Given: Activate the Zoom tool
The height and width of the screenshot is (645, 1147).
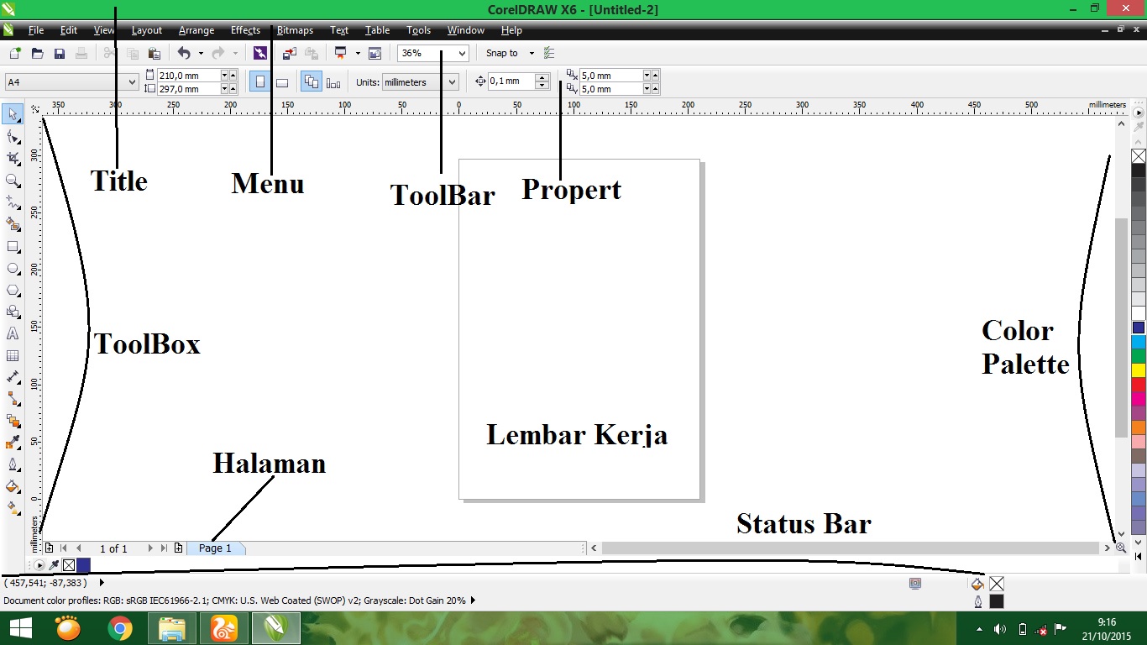Looking at the screenshot, I should tap(12, 180).
